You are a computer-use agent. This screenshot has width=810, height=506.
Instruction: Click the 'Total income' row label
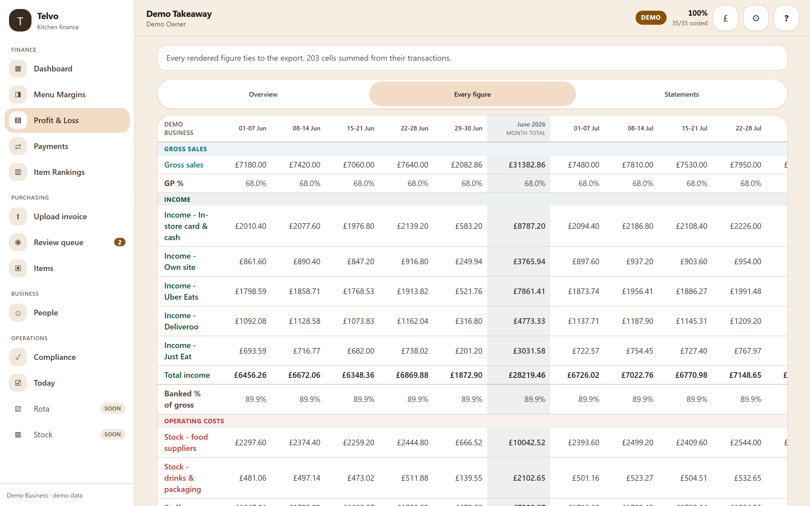tap(187, 375)
